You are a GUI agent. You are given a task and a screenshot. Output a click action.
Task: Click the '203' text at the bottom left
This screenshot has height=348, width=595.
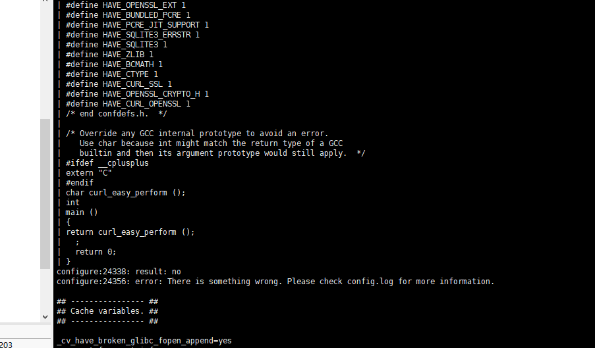click(x=6, y=345)
